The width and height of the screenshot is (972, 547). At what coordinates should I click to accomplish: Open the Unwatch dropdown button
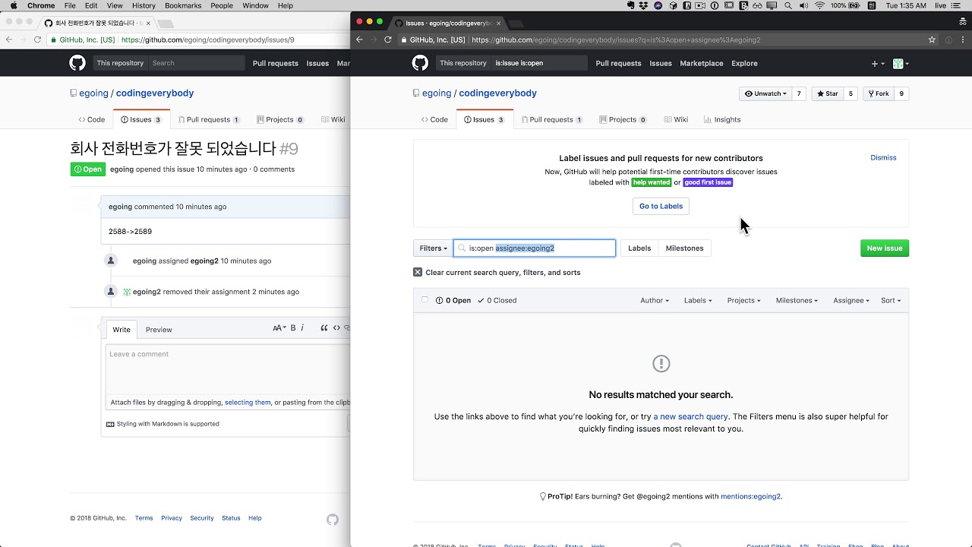(x=765, y=93)
